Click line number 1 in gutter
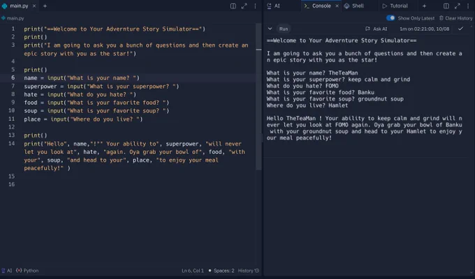Viewport: 475px width, 279px height. pyautogui.click(x=13, y=29)
